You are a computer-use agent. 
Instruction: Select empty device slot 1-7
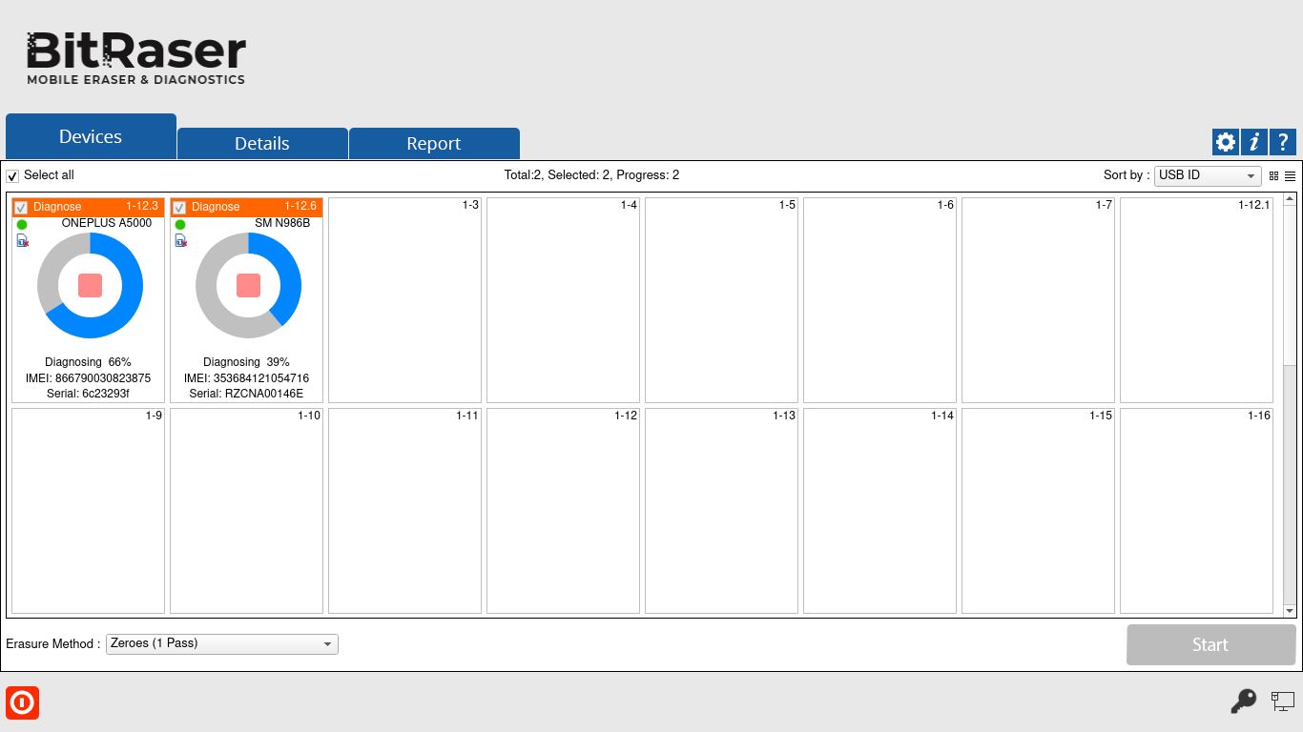1038,300
